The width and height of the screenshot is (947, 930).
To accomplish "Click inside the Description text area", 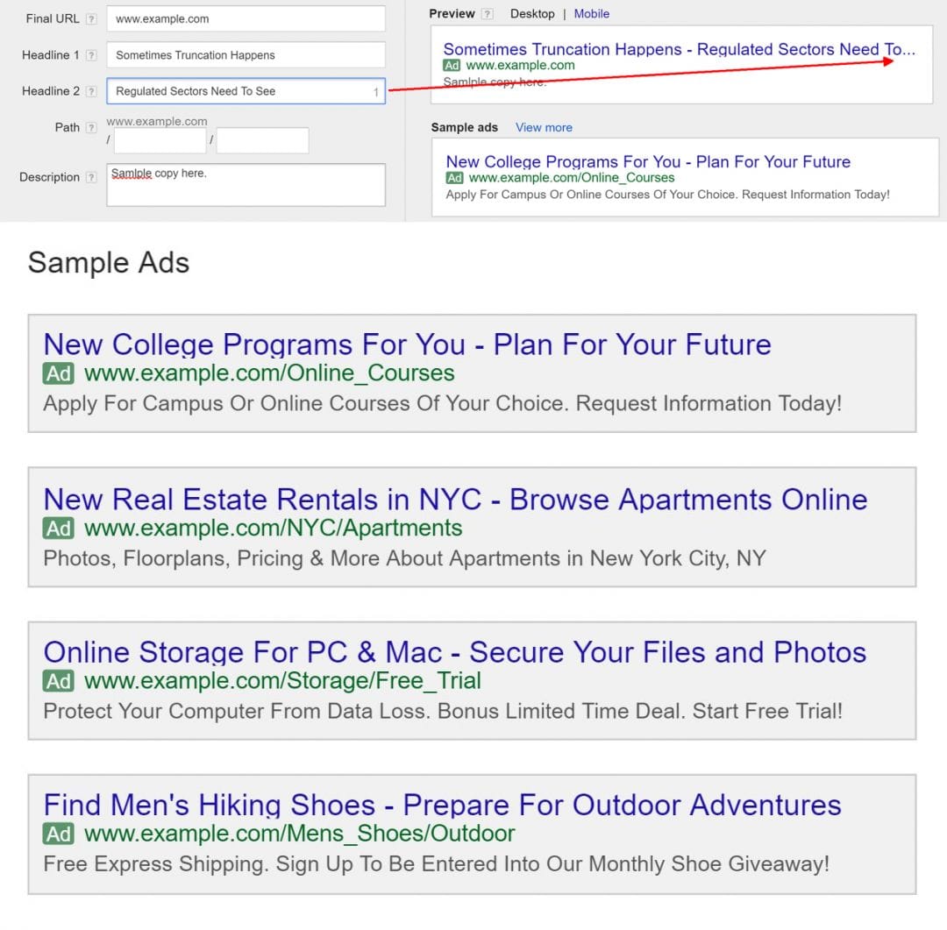I will (246, 186).
